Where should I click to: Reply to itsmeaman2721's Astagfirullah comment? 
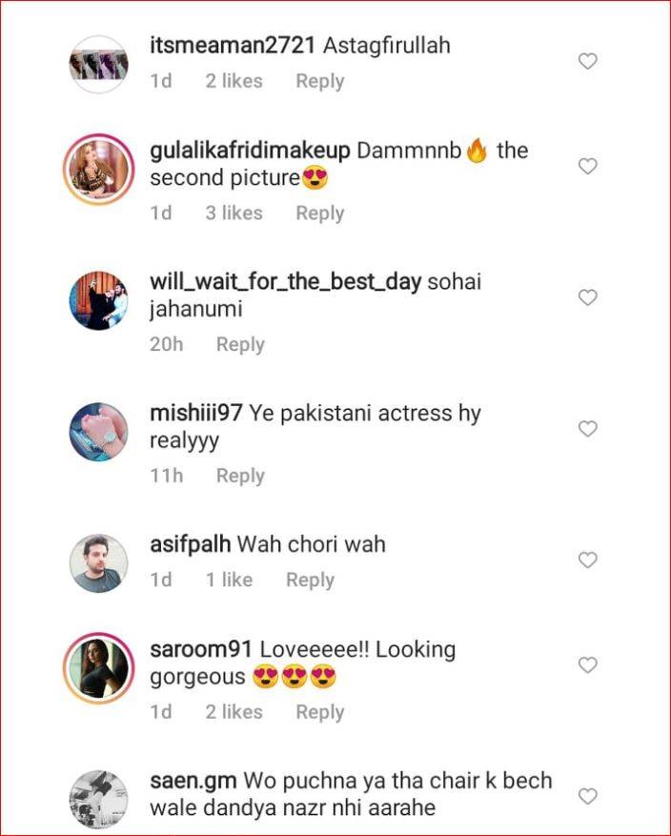pyautogui.click(x=320, y=82)
